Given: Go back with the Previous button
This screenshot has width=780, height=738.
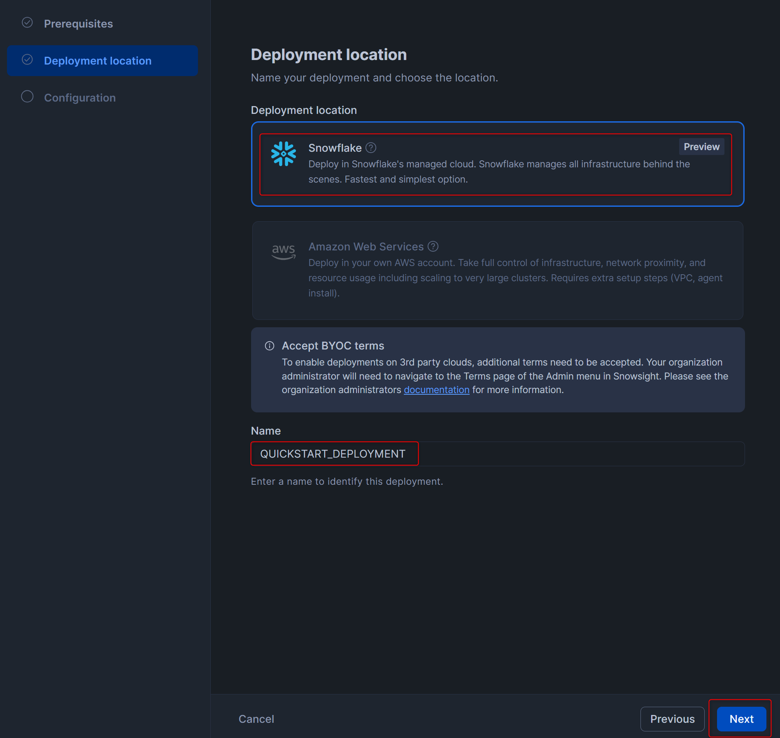Looking at the screenshot, I should (x=672, y=719).
